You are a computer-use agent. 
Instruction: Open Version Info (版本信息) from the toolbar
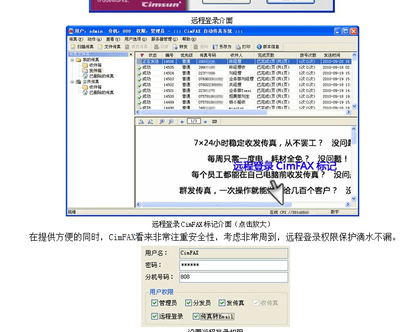click(x=268, y=47)
